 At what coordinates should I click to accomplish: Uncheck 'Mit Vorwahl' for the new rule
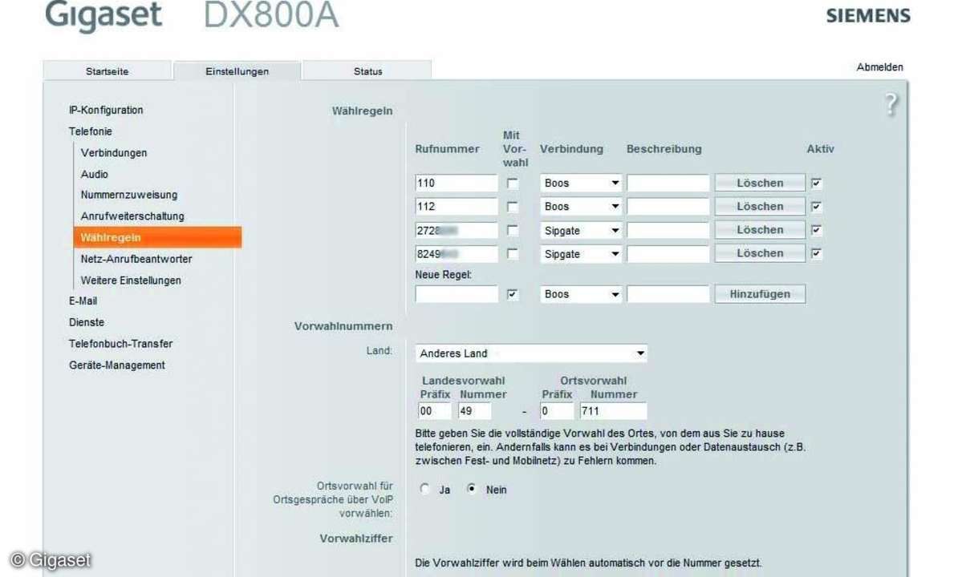tap(512, 295)
